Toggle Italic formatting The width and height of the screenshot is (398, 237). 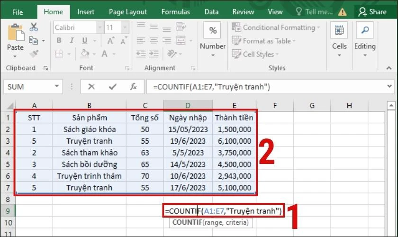tap(72, 40)
